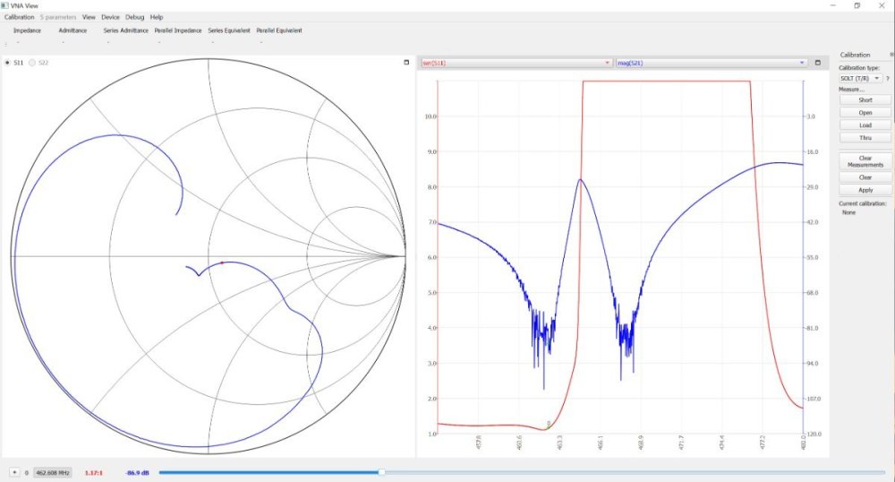Float the Calibration dock panel
The image size is (895, 482).
pyautogui.click(x=891, y=55)
